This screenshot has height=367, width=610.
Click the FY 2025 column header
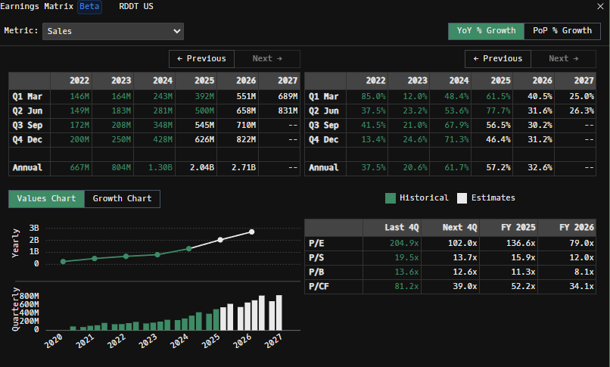509,228
